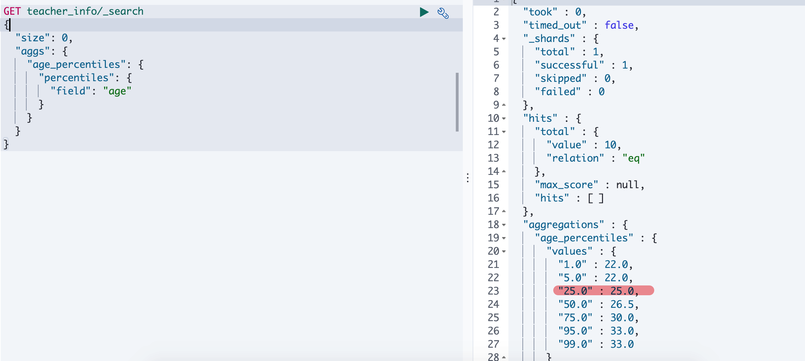Click the "took" : 0 line in response
The height and width of the screenshot is (361, 805).
[554, 12]
